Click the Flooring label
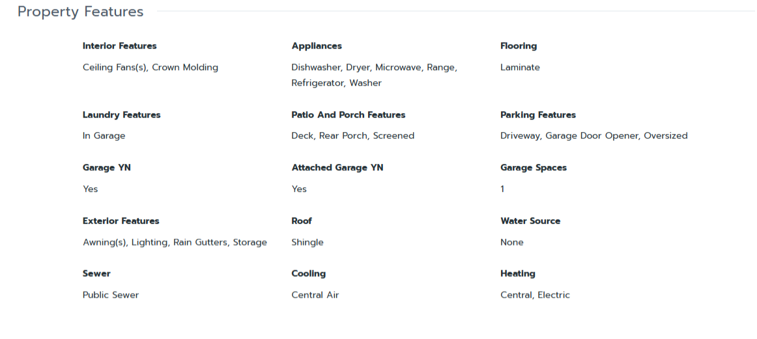Image resolution: width=757 pixels, height=339 pixels. pyautogui.click(x=519, y=46)
